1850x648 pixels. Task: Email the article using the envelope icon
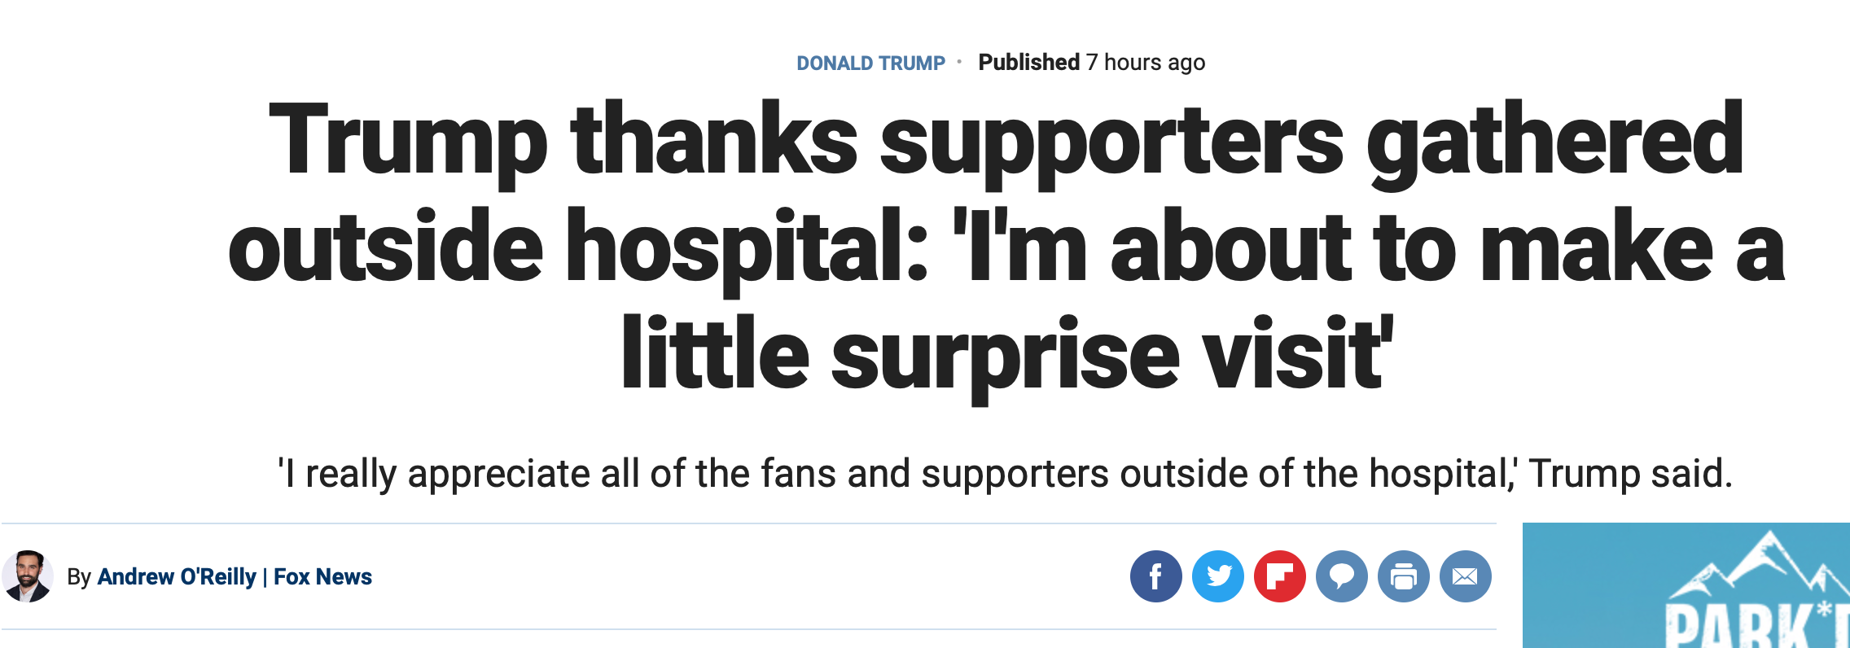pyautogui.click(x=1465, y=576)
